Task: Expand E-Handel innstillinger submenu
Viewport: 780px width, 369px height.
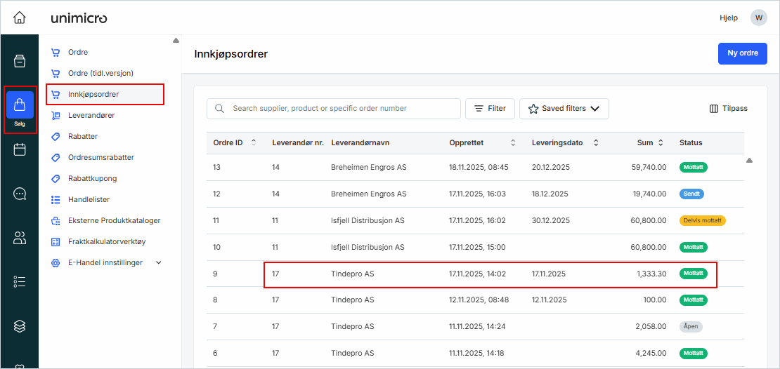Action: tap(158, 262)
